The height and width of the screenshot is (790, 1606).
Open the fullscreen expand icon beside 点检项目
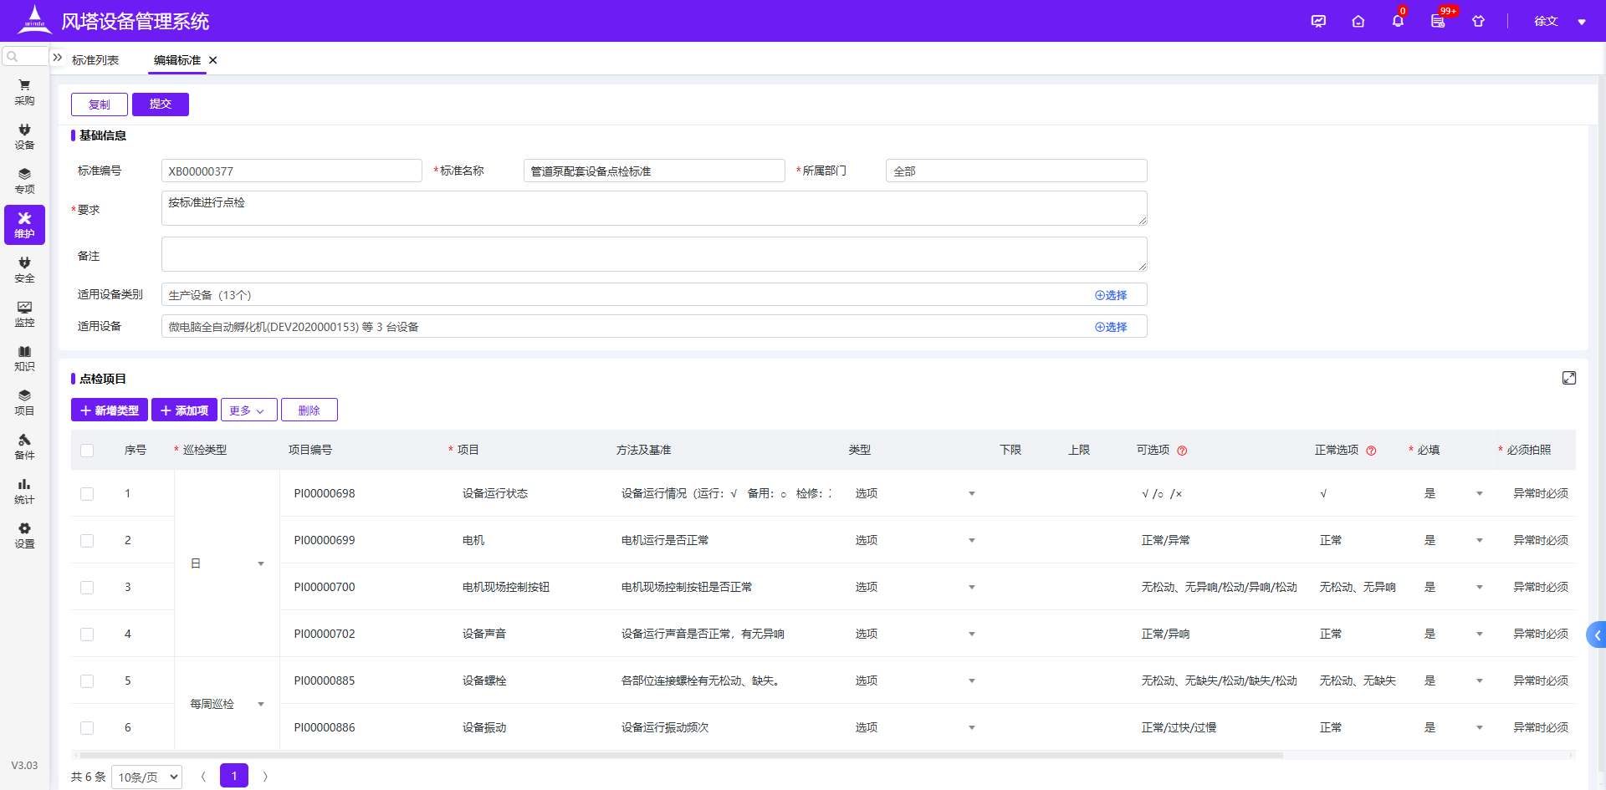[1569, 378]
